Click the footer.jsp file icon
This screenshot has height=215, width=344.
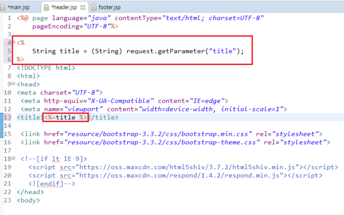pos(94,8)
